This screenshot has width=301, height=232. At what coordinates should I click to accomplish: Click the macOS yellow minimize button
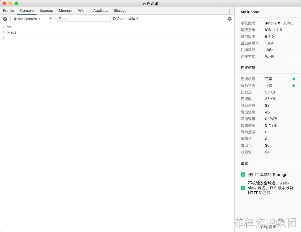click(10, 3)
